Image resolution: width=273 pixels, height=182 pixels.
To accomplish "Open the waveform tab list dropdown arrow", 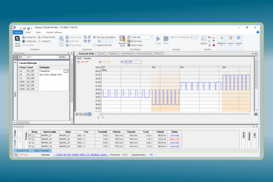I will [x=253, y=54].
